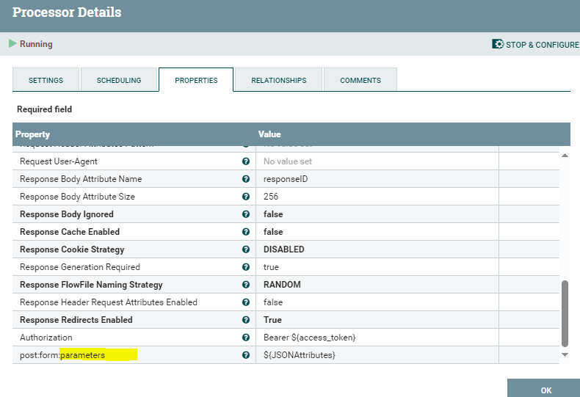
Task: Click scrollbar up arrow in properties table
Action: coord(565,156)
